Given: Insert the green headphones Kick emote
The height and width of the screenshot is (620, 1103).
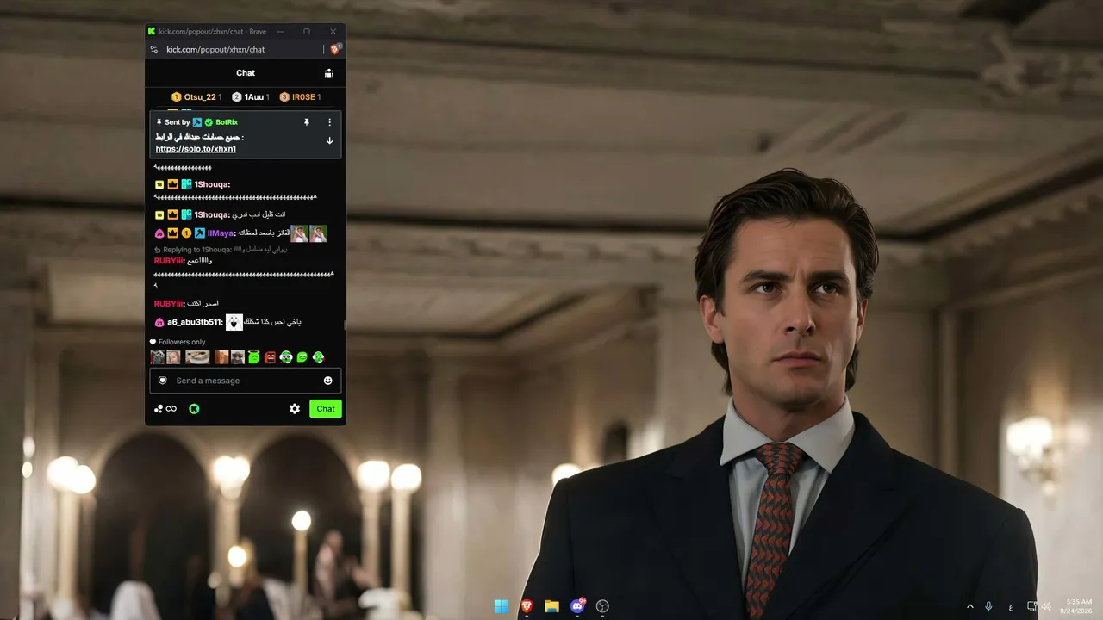Looking at the screenshot, I should (x=286, y=357).
